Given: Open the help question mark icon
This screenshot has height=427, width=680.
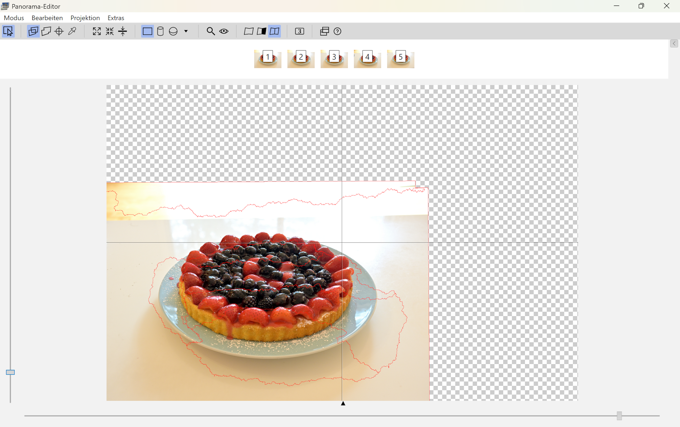Looking at the screenshot, I should (x=337, y=31).
